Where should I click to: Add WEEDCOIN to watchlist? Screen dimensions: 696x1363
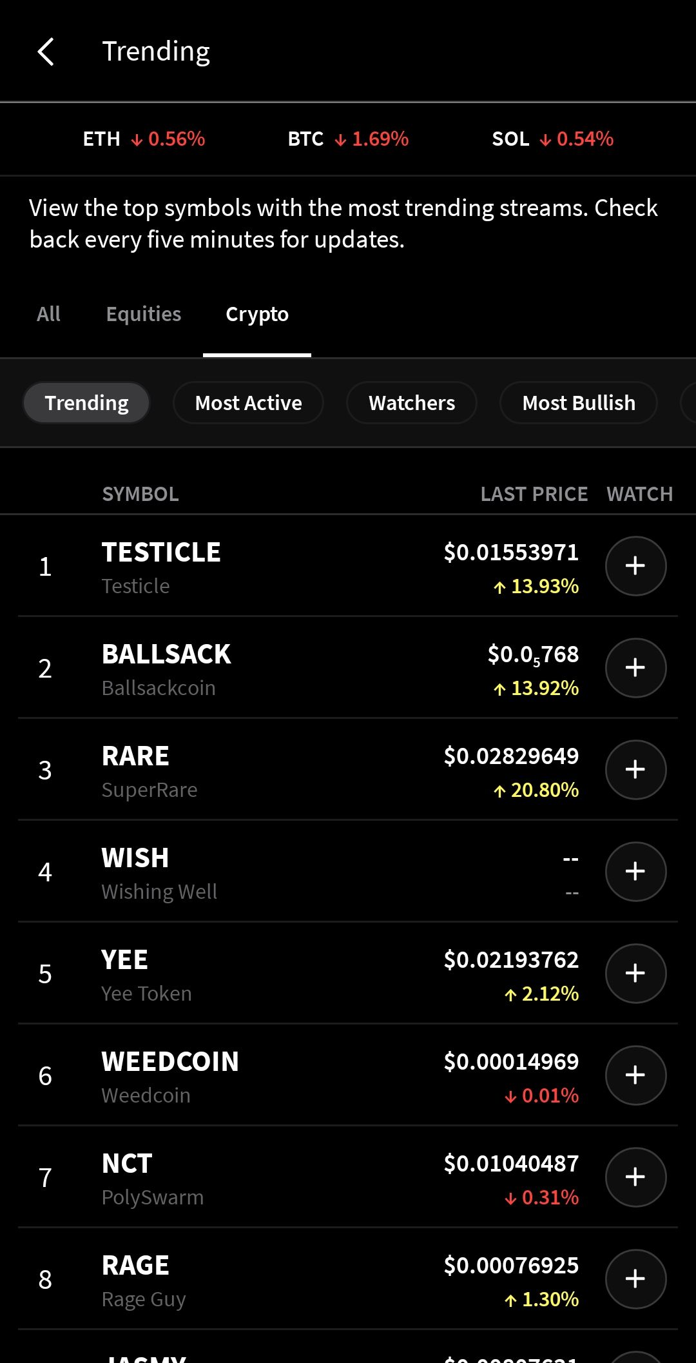(635, 1075)
